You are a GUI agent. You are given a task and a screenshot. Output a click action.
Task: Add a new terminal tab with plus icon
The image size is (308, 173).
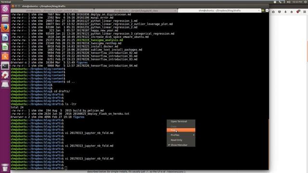click(263, 11)
